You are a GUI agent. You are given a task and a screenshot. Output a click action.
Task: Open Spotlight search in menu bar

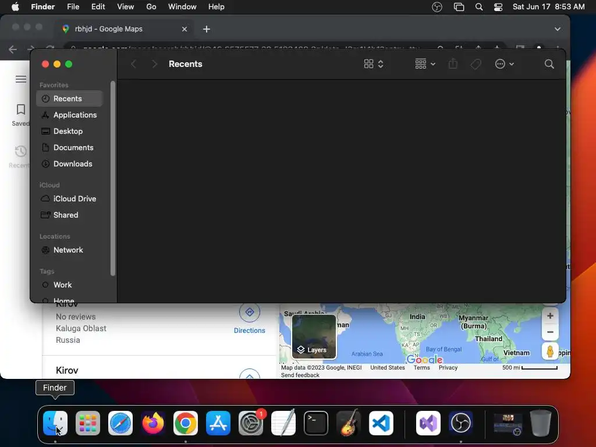(x=479, y=7)
